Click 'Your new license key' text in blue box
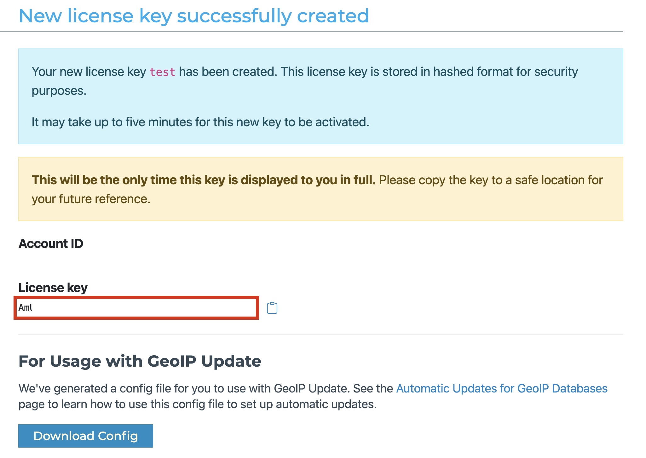The image size is (646, 458). pyautogui.click(x=89, y=72)
